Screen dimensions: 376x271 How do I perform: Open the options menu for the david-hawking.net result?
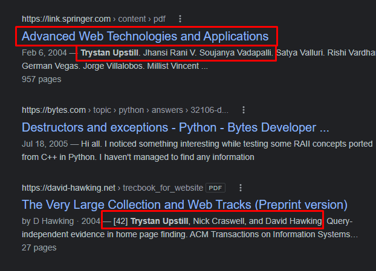241,188
